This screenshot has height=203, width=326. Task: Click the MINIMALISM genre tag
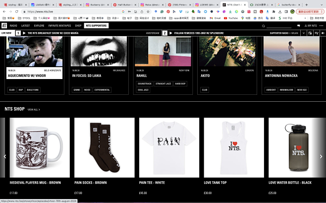point(286,90)
